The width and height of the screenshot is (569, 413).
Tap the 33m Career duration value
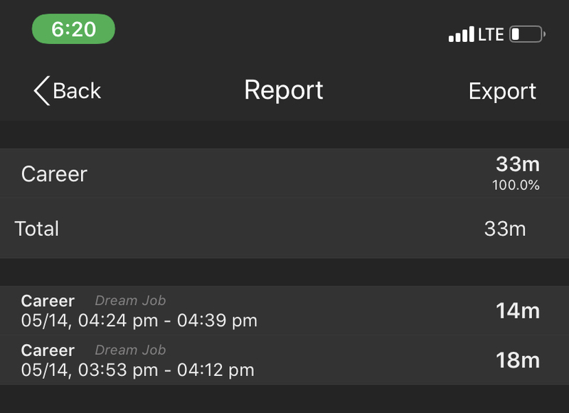(518, 164)
